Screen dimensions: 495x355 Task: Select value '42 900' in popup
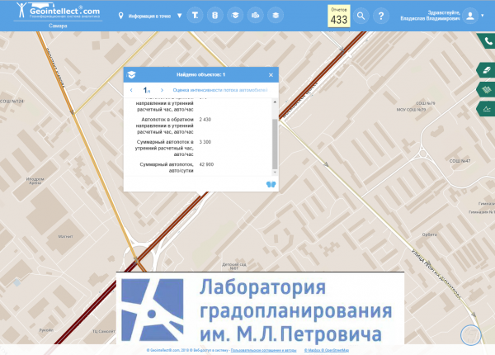[206, 164]
